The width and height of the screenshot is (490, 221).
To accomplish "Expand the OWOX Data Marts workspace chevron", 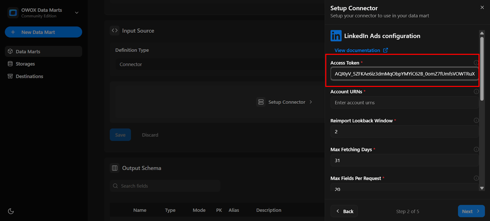I will coord(76,13).
